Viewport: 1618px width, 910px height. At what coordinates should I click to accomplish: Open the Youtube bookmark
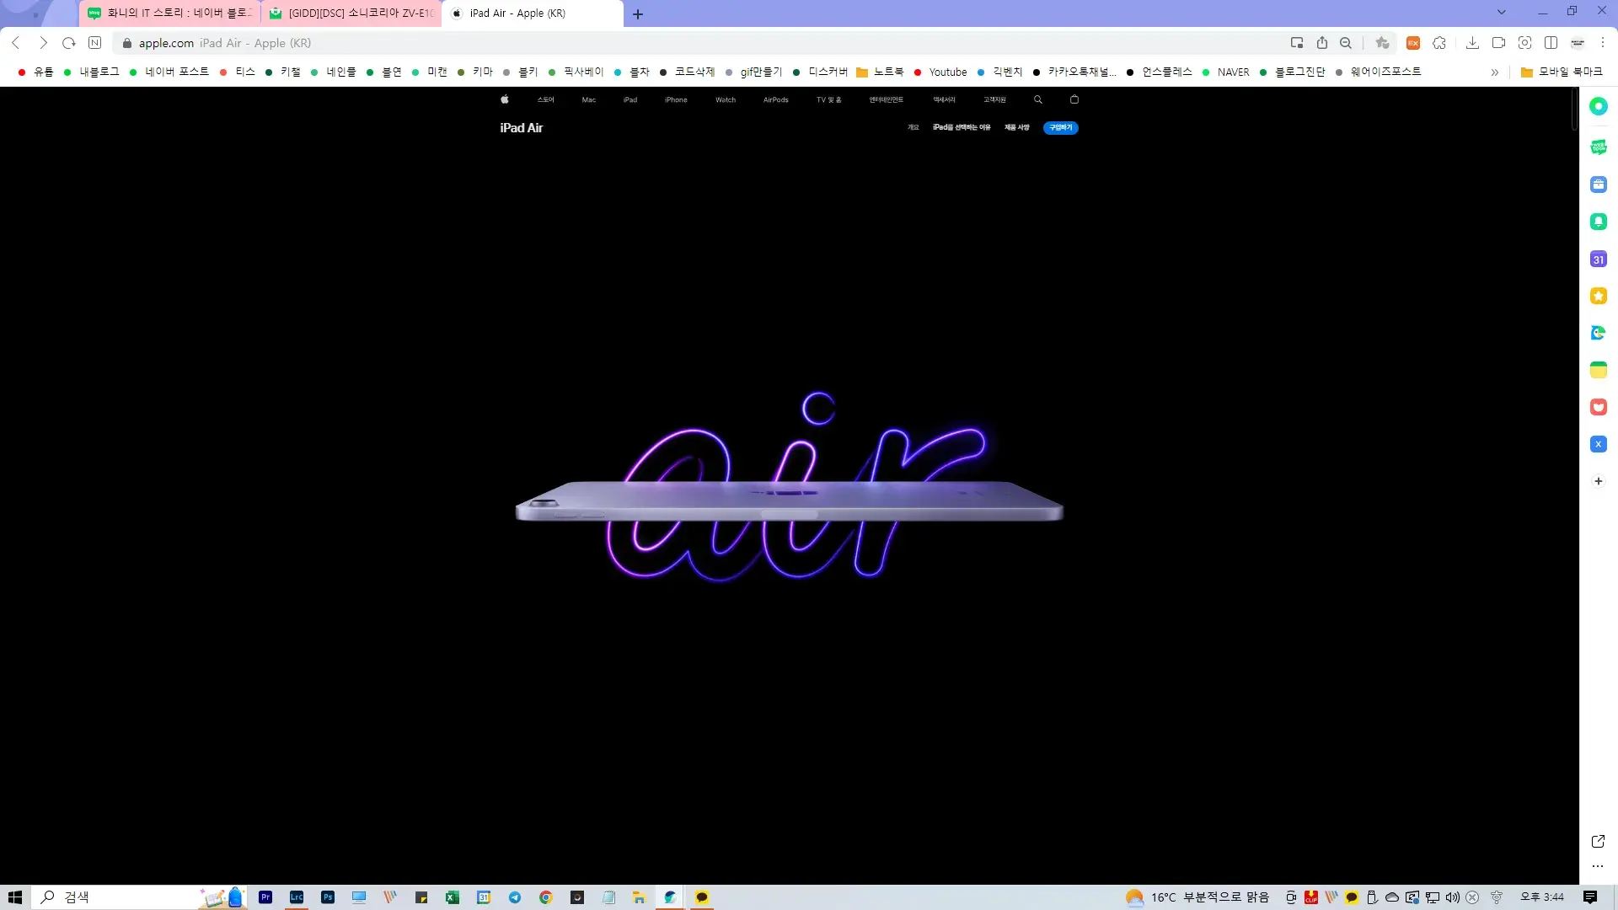[x=940, y=72]
